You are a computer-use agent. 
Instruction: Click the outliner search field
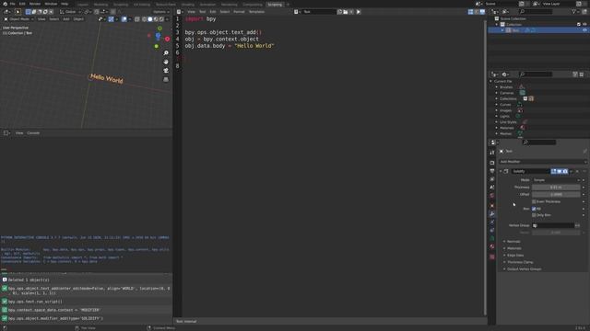tap(536, 12)
